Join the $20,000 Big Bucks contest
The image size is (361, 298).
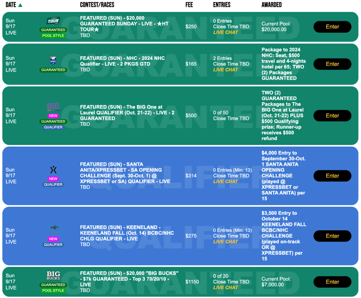(332, 282)
